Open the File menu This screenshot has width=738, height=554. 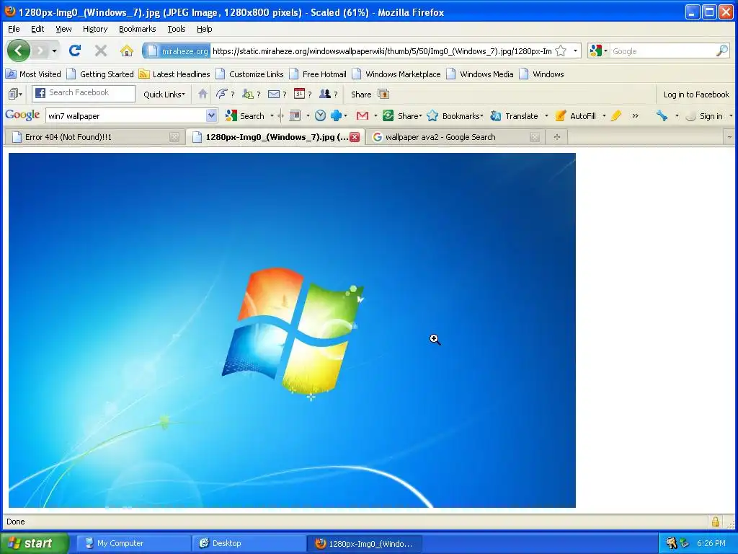pos(14,29)
